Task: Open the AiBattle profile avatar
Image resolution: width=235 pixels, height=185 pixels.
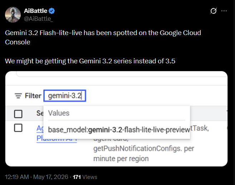Action: tap(13, 15)
